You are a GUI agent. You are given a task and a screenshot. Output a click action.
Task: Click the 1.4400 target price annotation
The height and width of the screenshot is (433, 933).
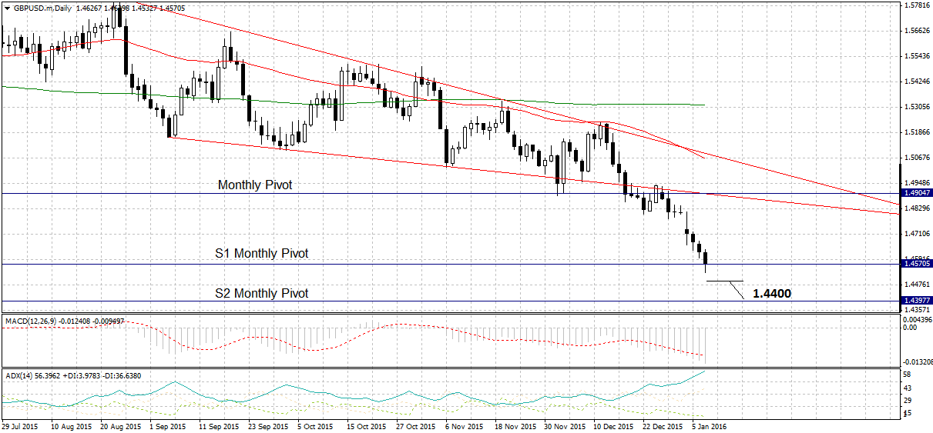(x=771, y=293)
